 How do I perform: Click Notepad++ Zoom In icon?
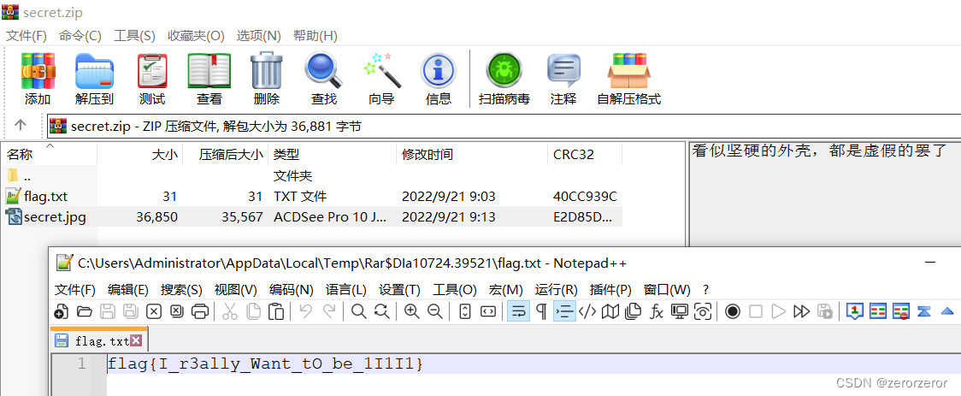tap(412, 311)
